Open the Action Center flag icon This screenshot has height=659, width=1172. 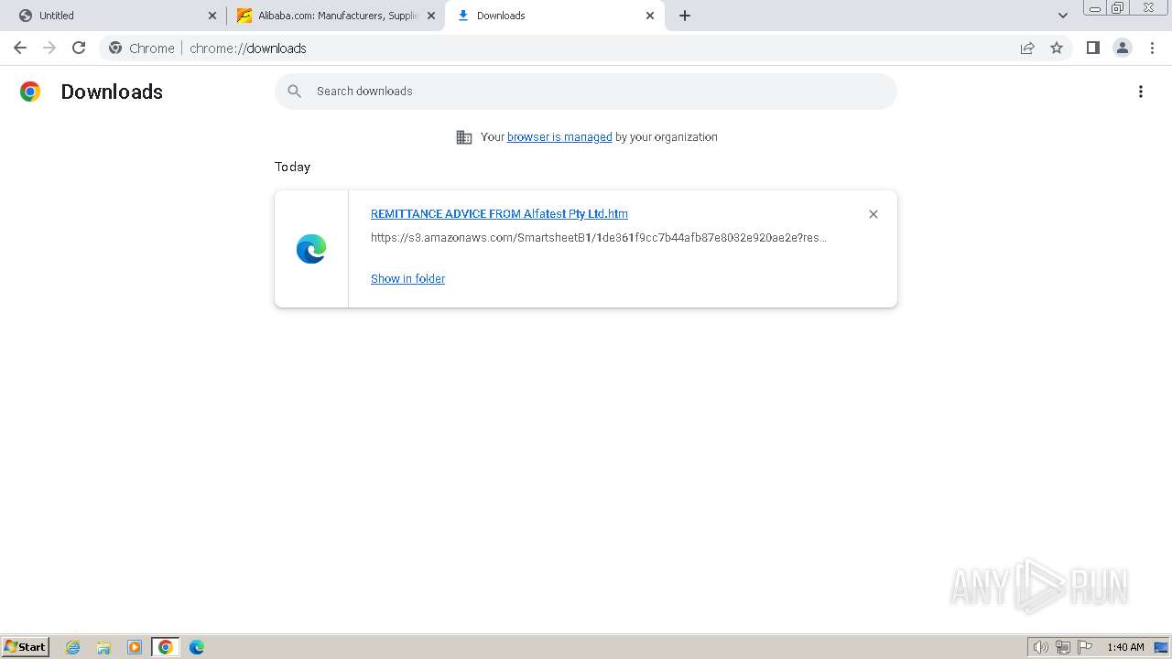point(1085,647)
